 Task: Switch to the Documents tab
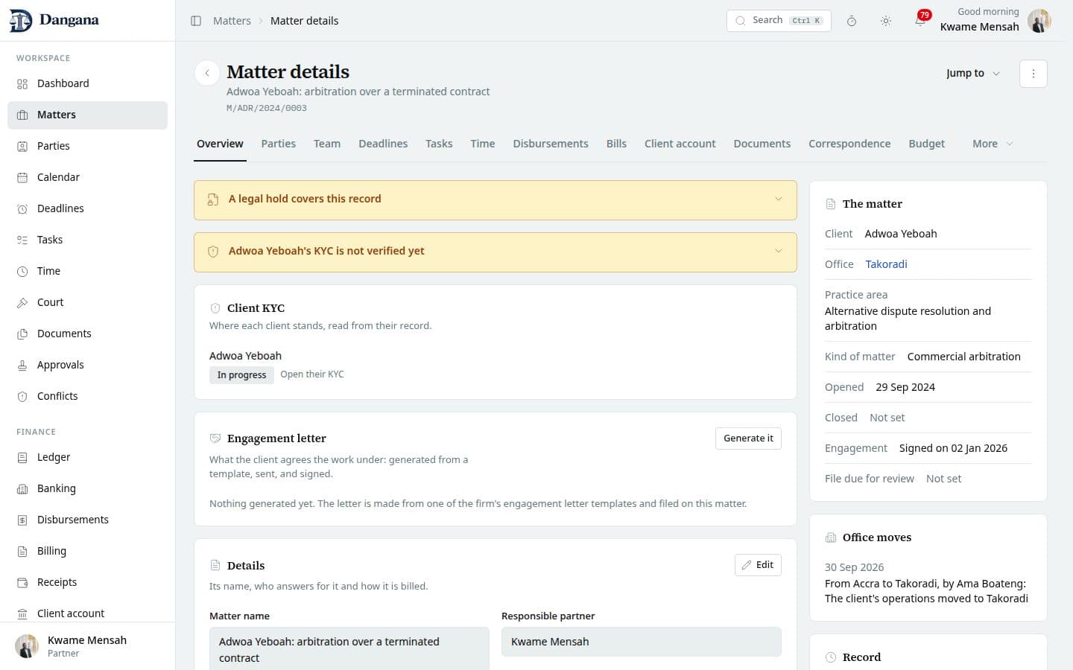pyautogui.click(x=762, y=144)
